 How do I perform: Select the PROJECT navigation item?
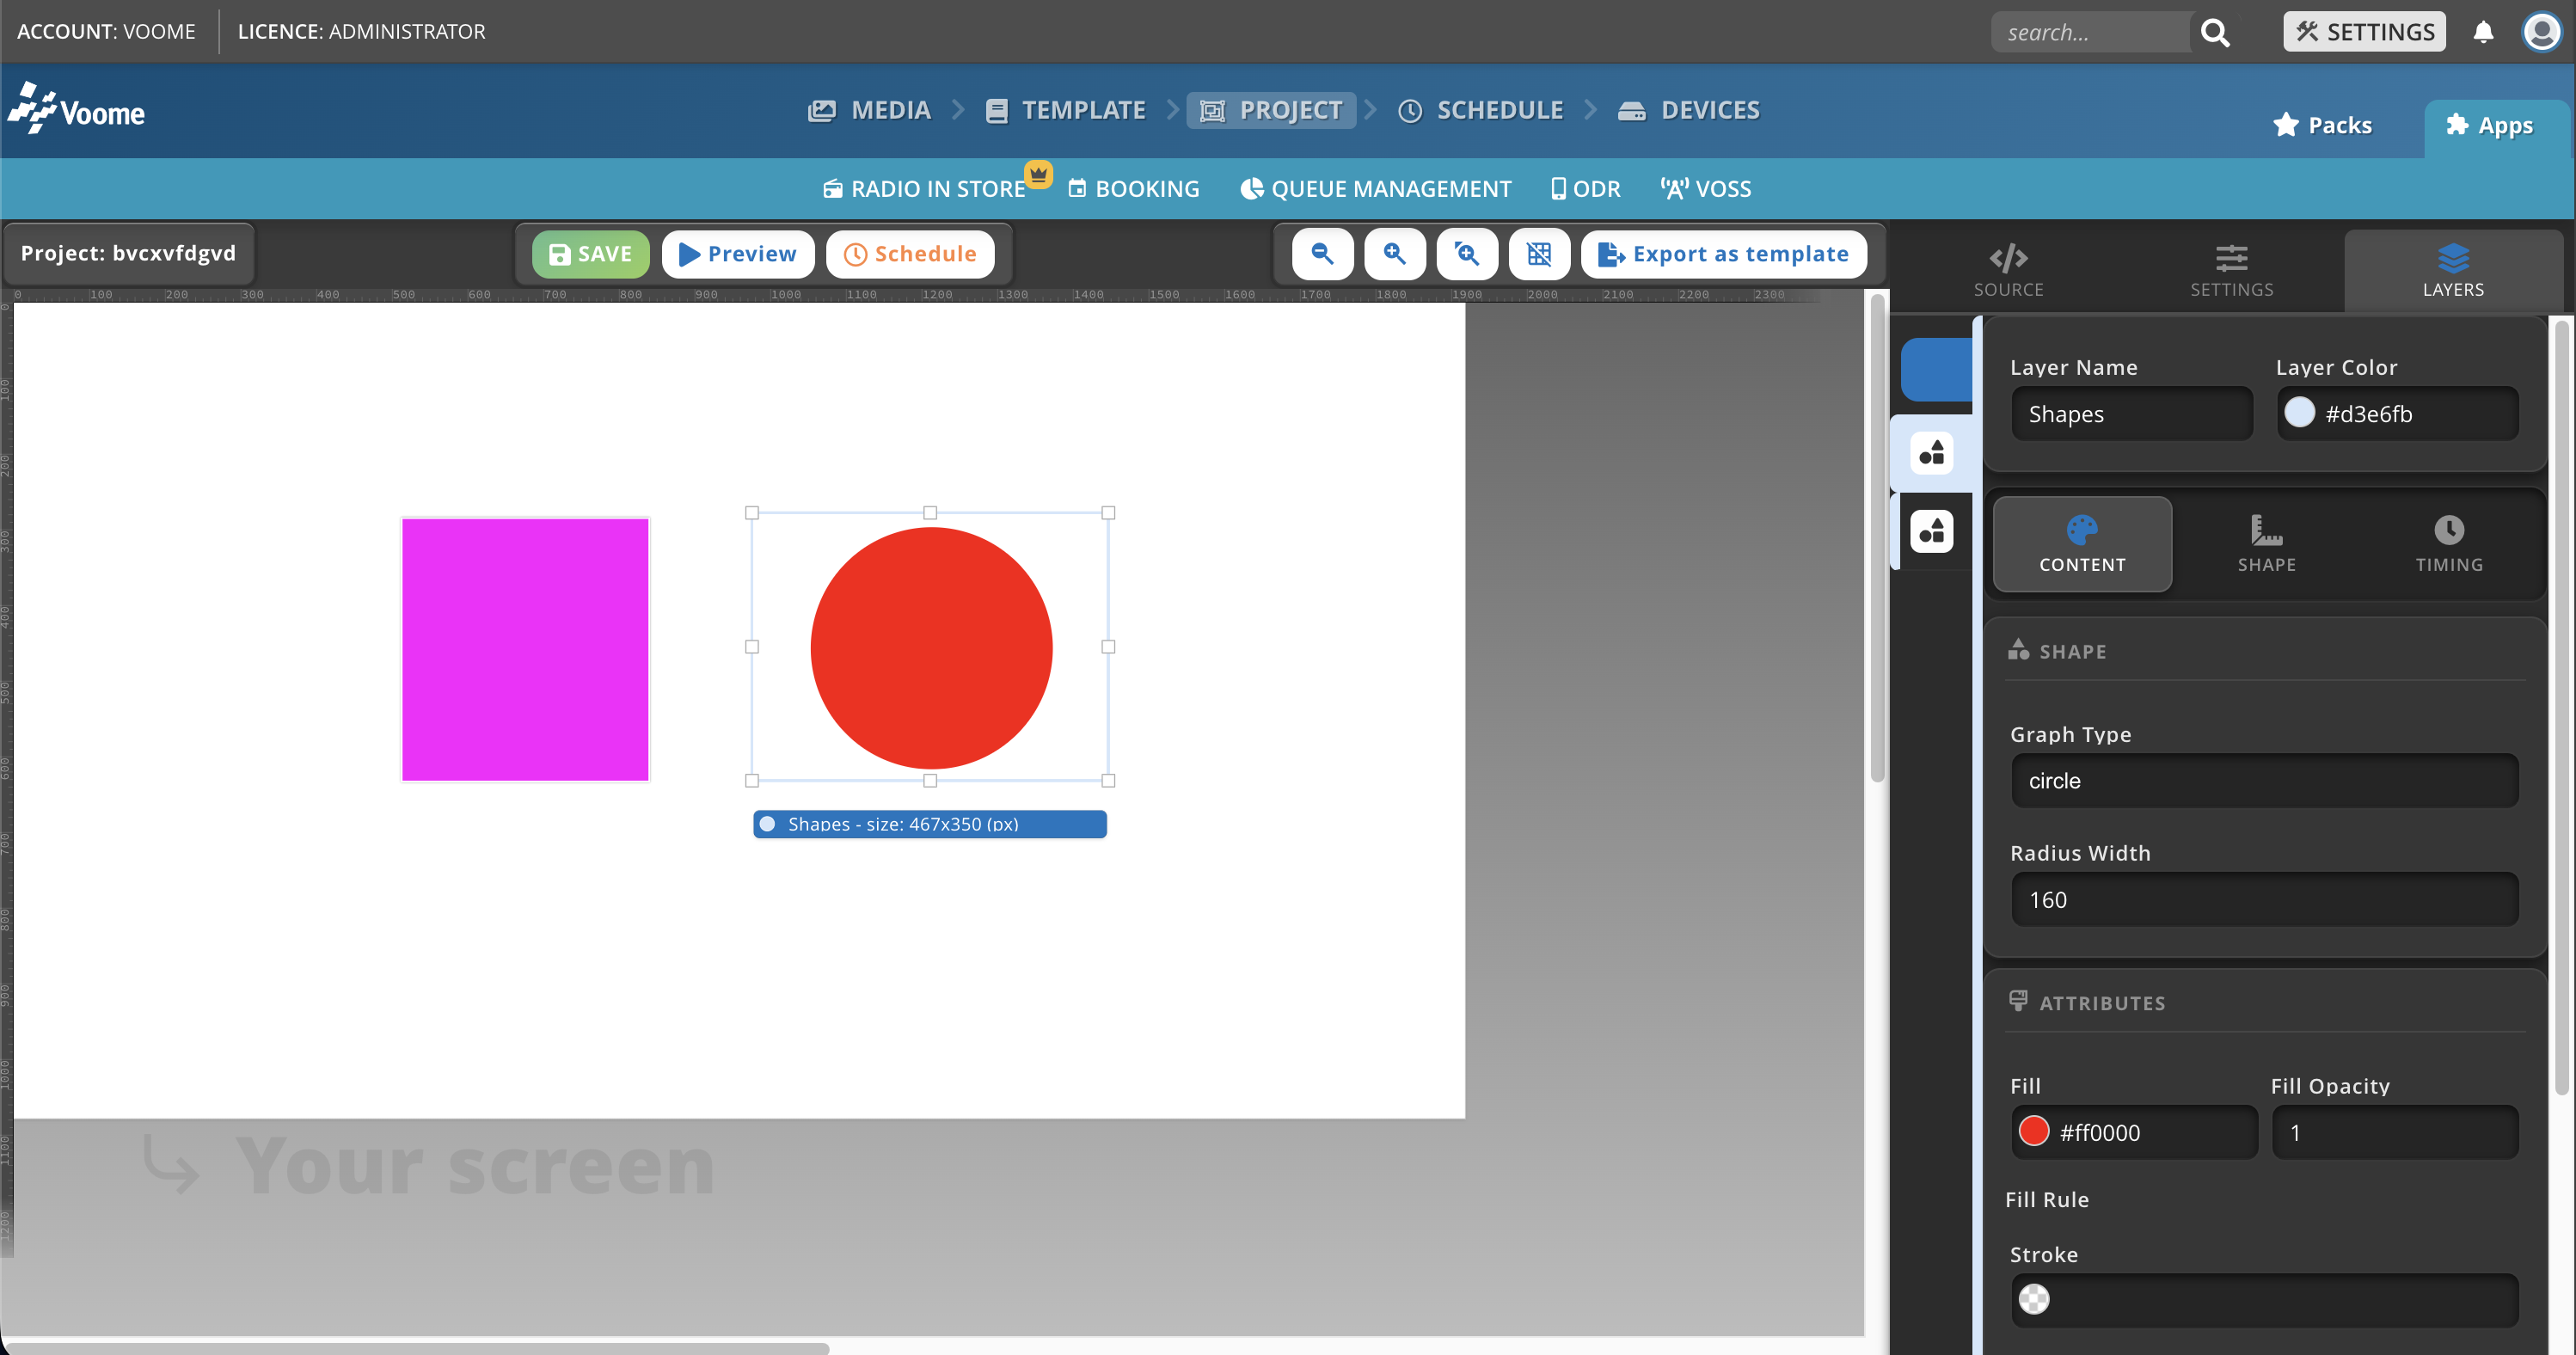(x=1271, y=110)
